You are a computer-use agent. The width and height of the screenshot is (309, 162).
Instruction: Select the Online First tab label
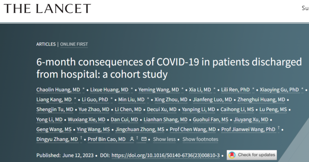74,44
